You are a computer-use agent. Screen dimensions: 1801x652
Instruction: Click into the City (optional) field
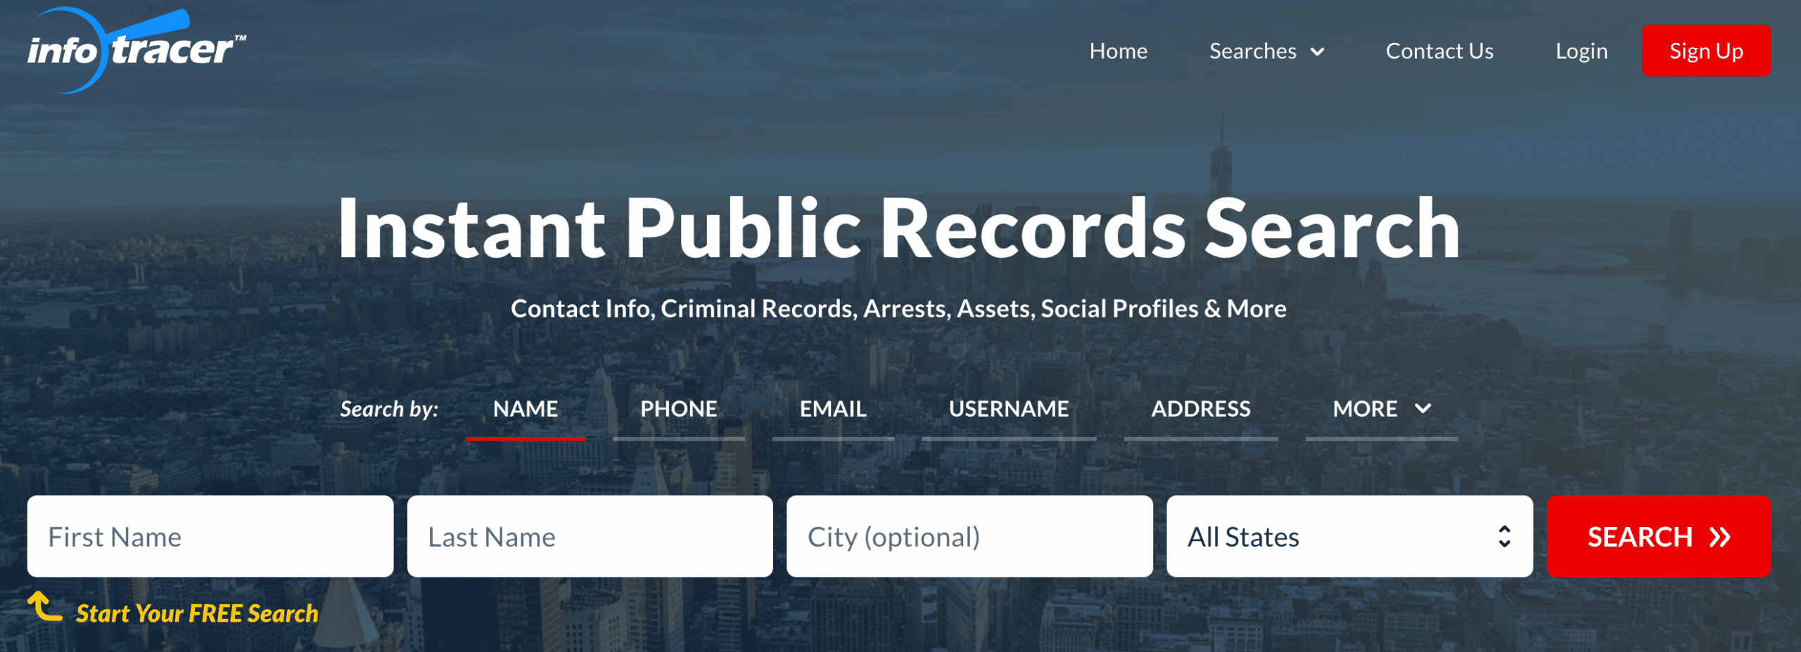969,537
